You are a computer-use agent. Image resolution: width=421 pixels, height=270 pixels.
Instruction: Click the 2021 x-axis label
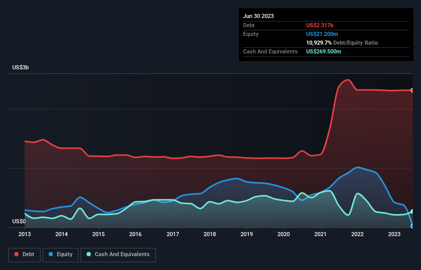(x=320, y=234)
